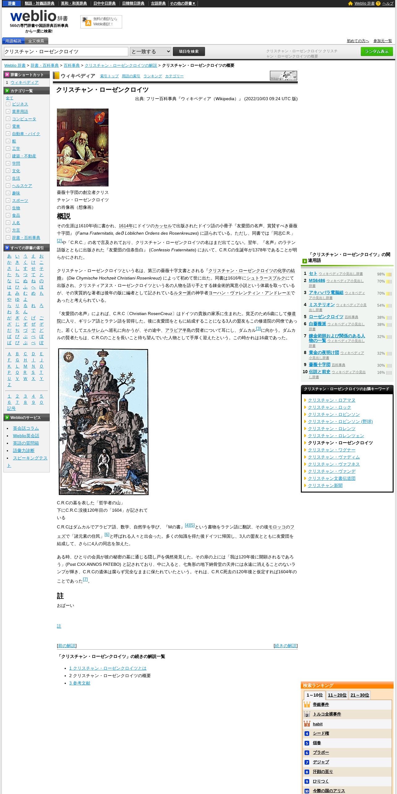Expand the 人名 category plus box
The height and width of the screenshot is (794, 397).
pyautogui.click(x=8, y=223)
